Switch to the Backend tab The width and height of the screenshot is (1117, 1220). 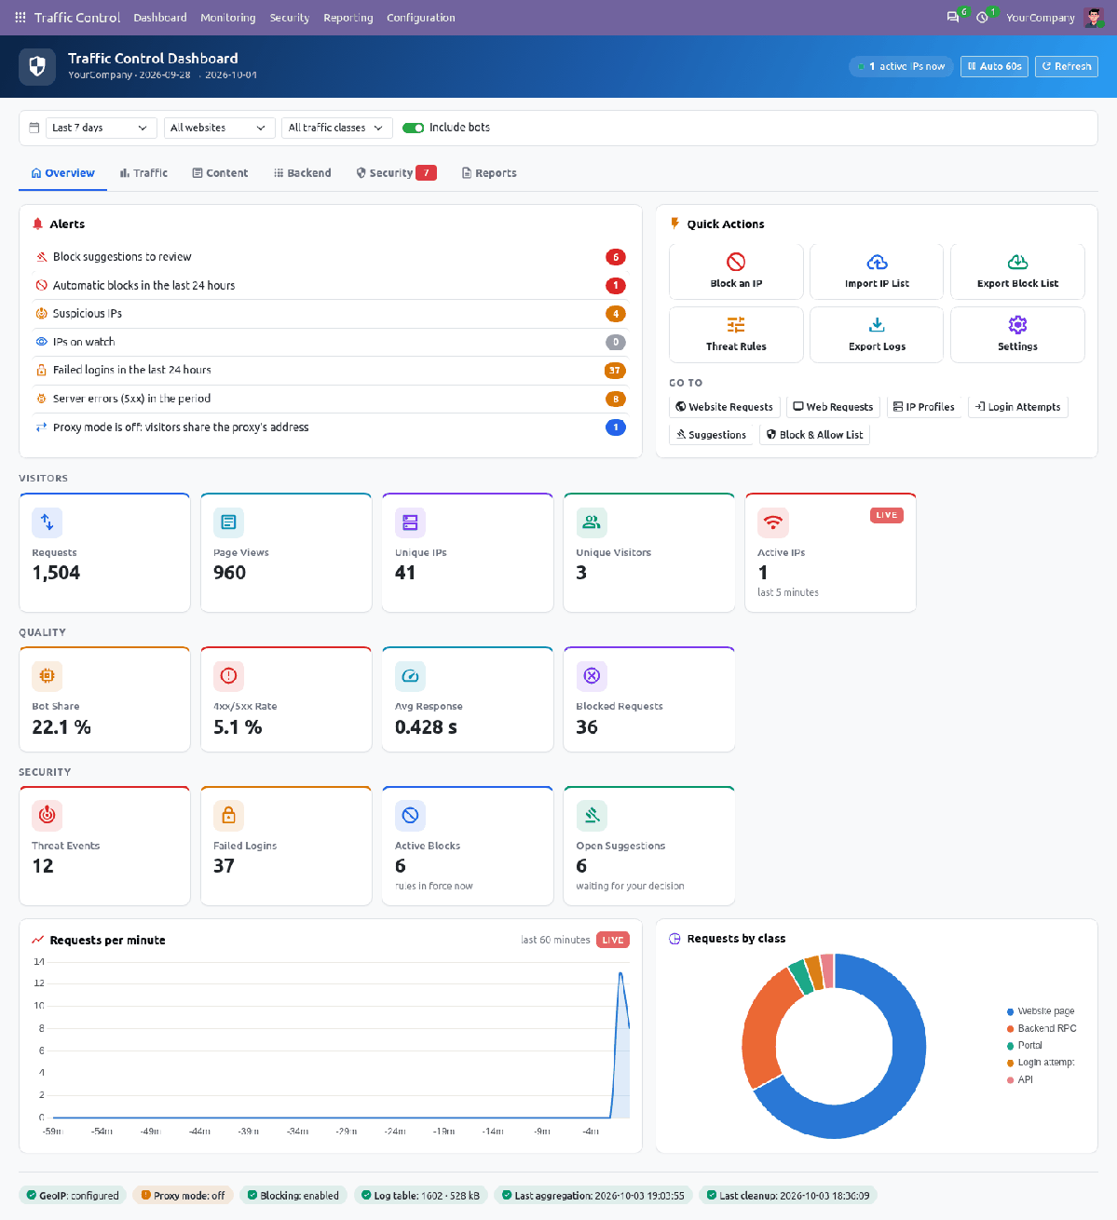[x=303, y=173]
